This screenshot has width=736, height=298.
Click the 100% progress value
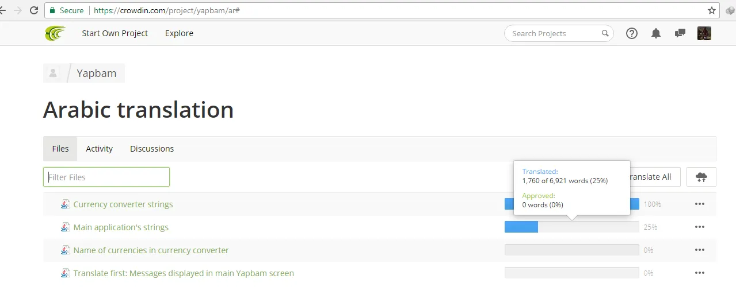point(652,204)
